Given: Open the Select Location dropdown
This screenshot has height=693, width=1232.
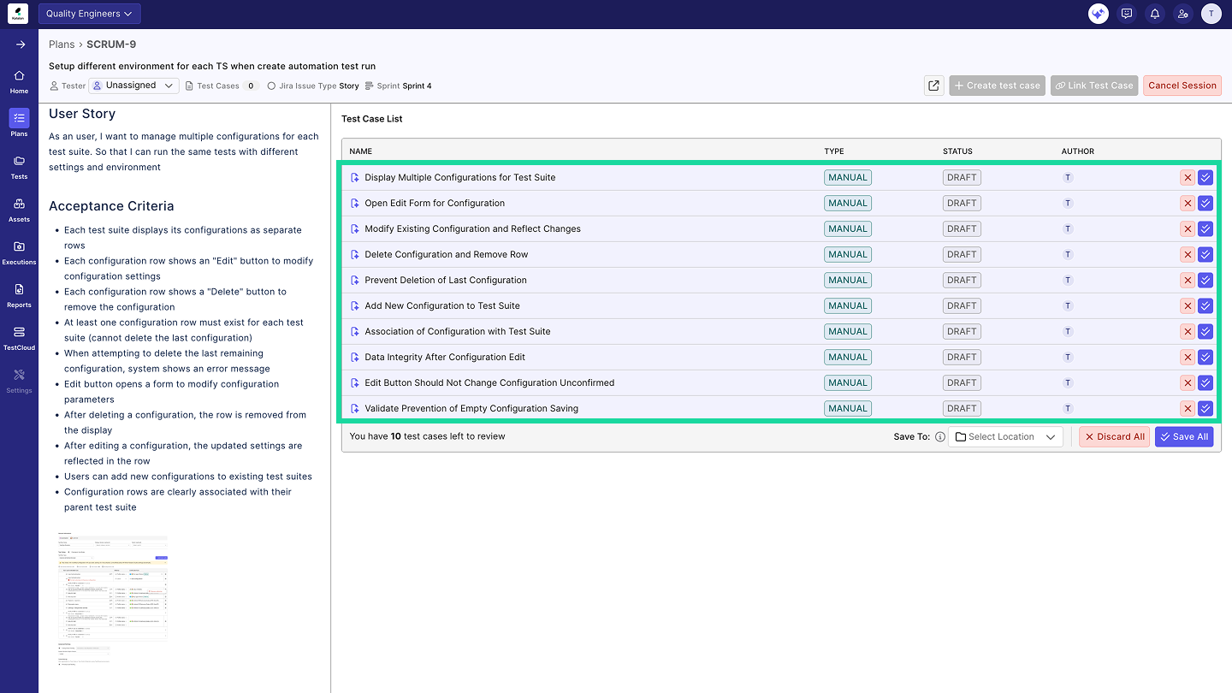Looking at the screenshot, I should (x=1005, y=437).
